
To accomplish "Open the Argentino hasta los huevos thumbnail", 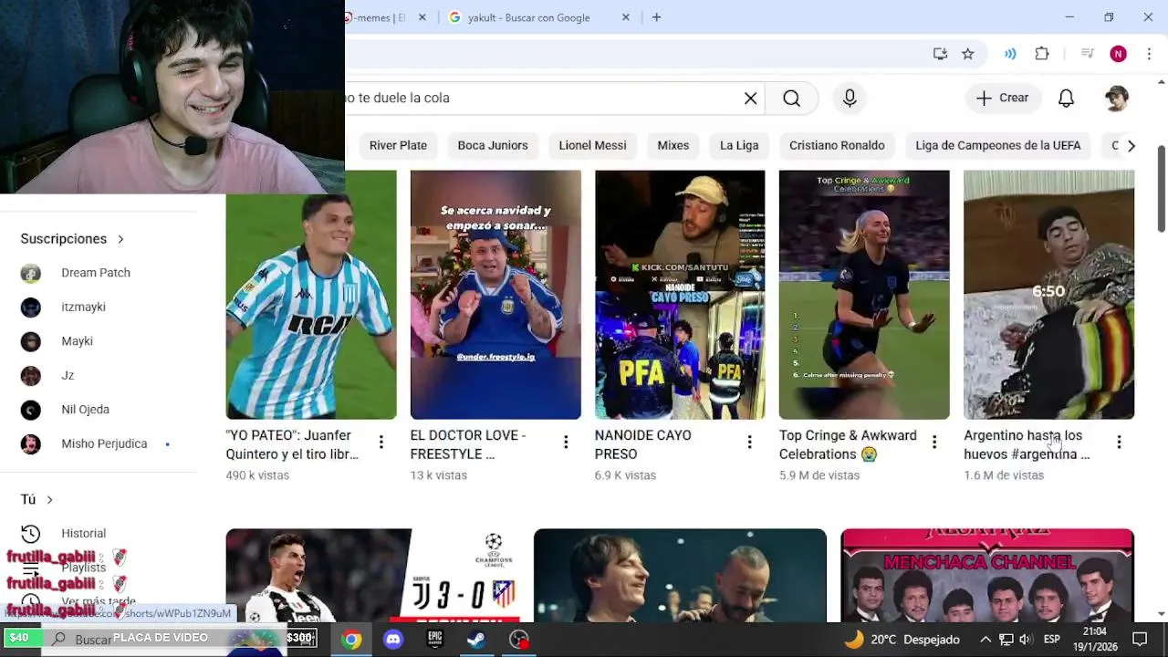I will tap(1049, 295).
